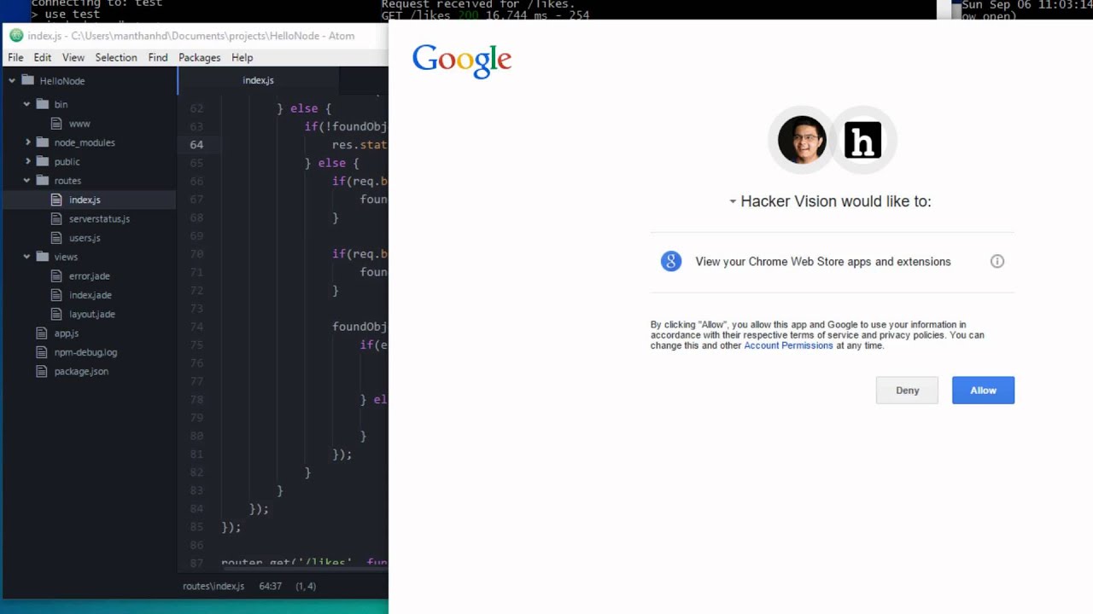Click the info icon beside Chrome Web Store permission
The image size is (1093, 614).
997,262
